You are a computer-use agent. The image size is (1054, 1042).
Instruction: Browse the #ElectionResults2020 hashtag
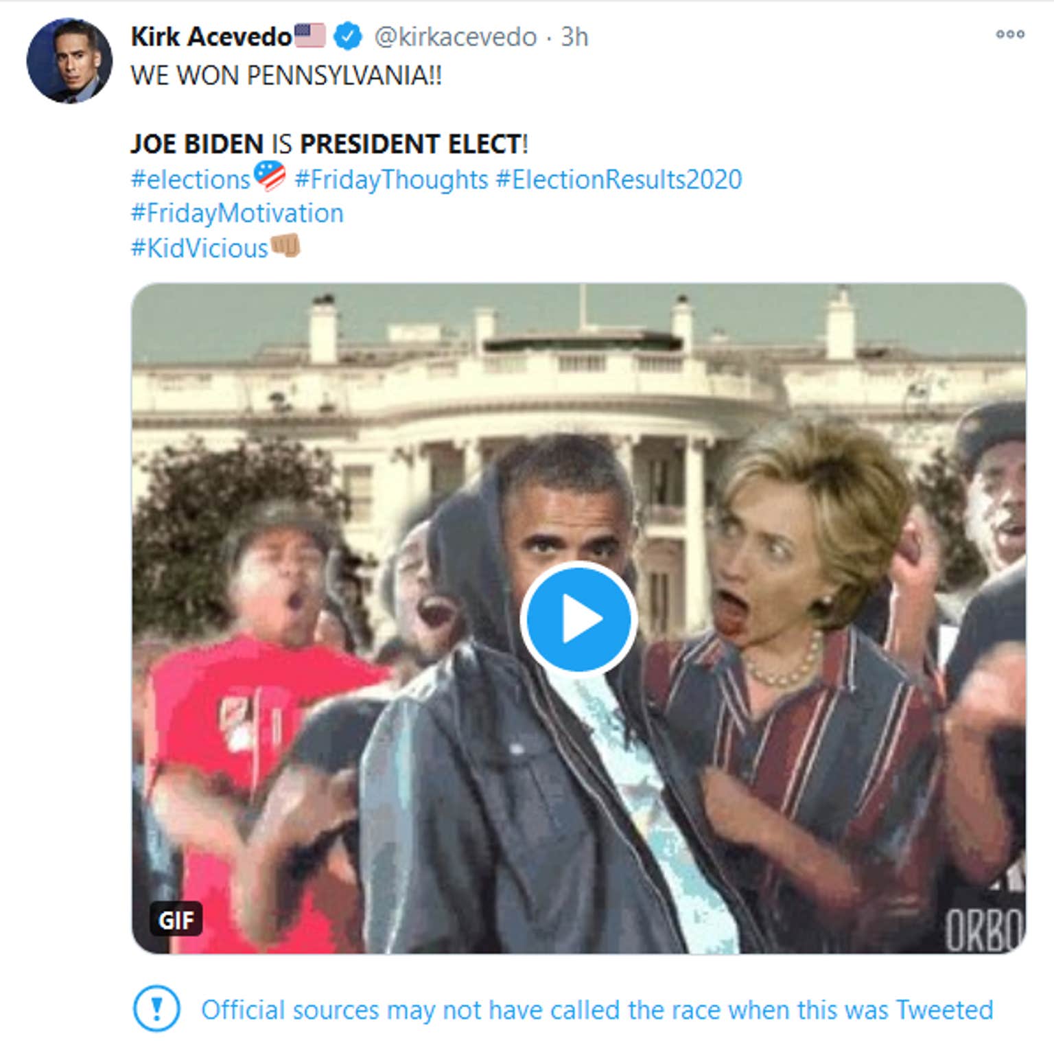pos(618,180)
